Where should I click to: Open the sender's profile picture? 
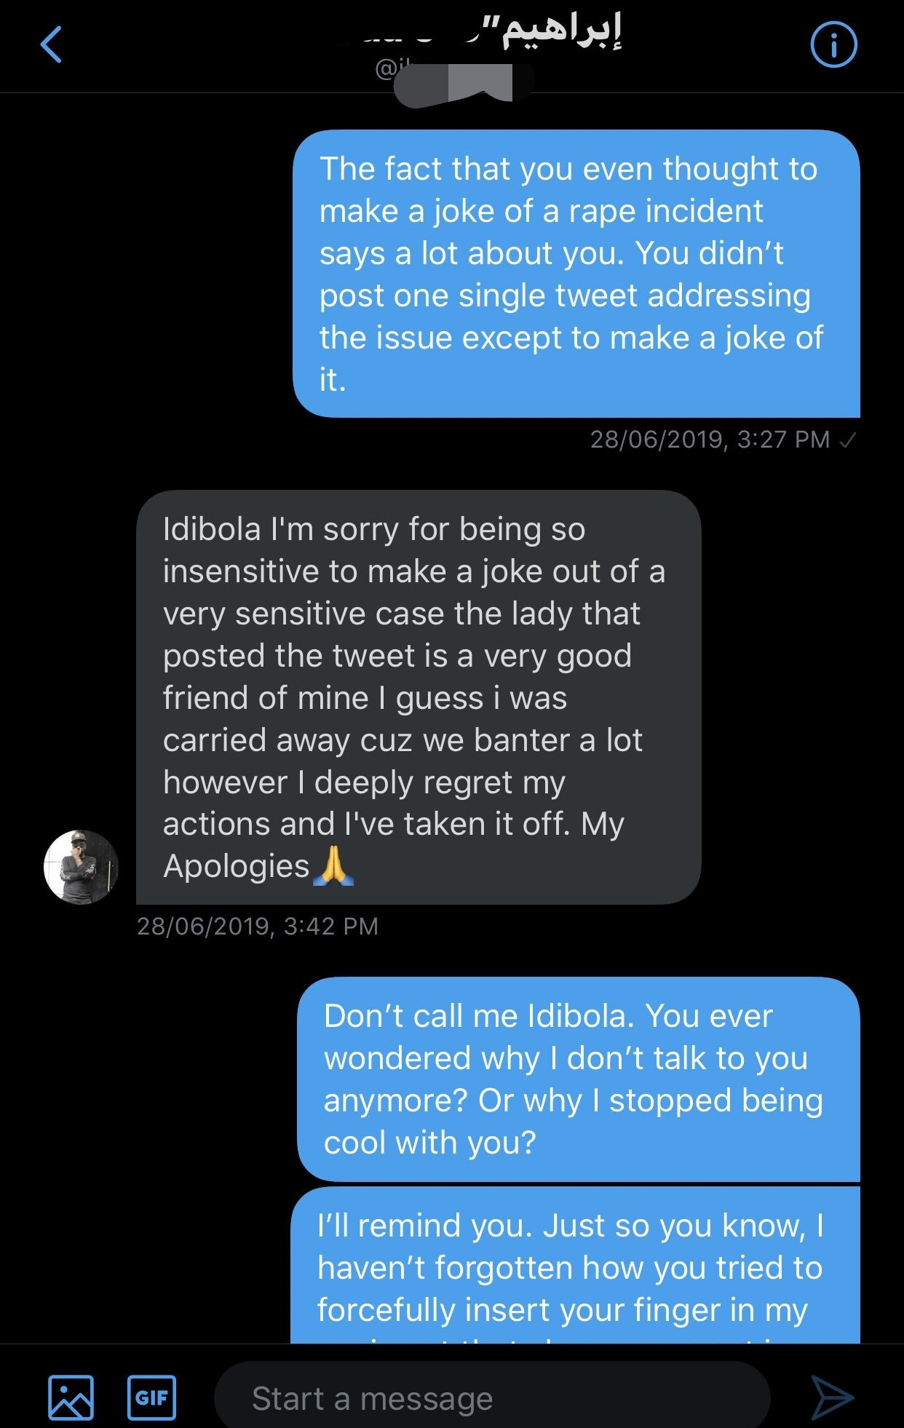81,867
